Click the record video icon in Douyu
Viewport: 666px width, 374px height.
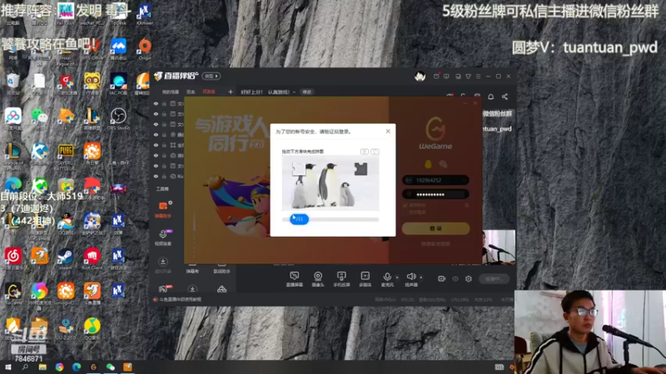pyautogui.click(x=442, y=278)
